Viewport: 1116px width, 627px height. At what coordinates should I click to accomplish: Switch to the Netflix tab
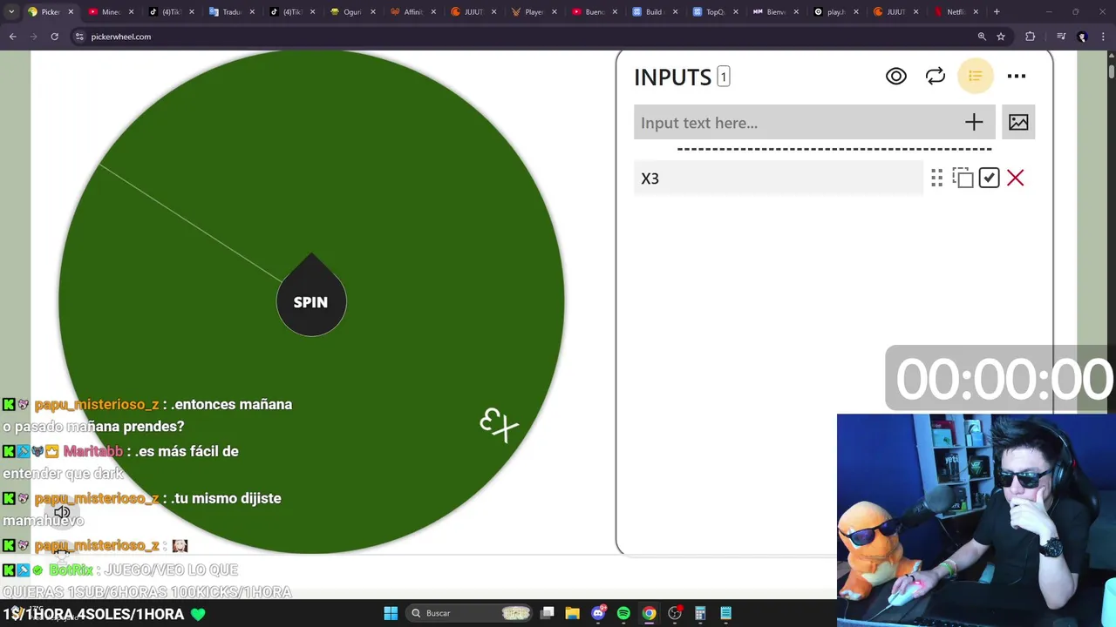[x=955, y=12]
